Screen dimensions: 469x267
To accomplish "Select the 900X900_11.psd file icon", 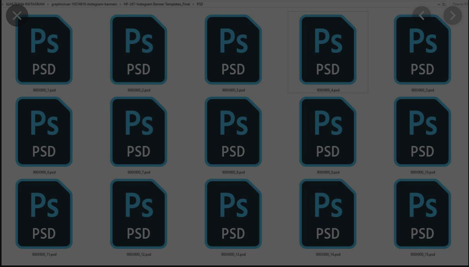I will 44,214.
